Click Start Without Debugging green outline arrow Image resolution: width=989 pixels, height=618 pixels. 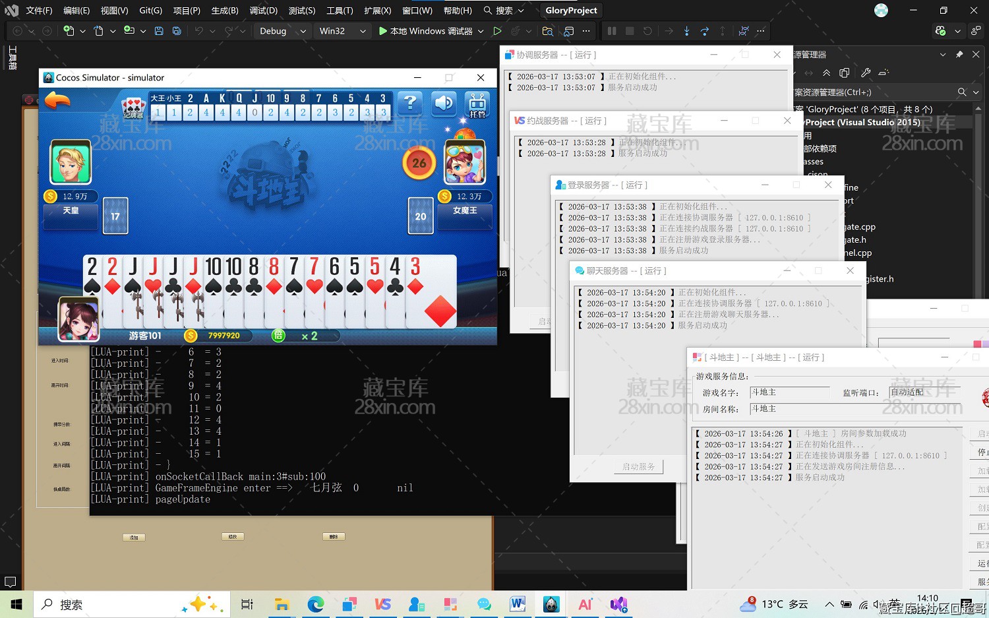click(497, 31)
